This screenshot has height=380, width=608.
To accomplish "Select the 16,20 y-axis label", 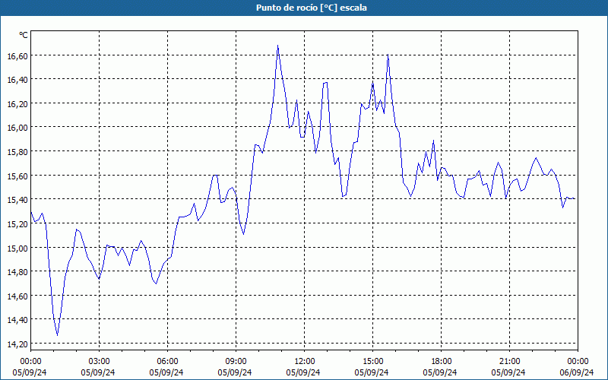I will pos(17,104).
